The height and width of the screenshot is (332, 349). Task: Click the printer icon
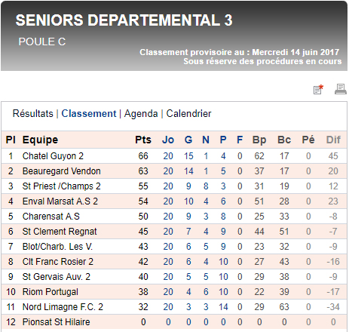(x=341, y=89)
